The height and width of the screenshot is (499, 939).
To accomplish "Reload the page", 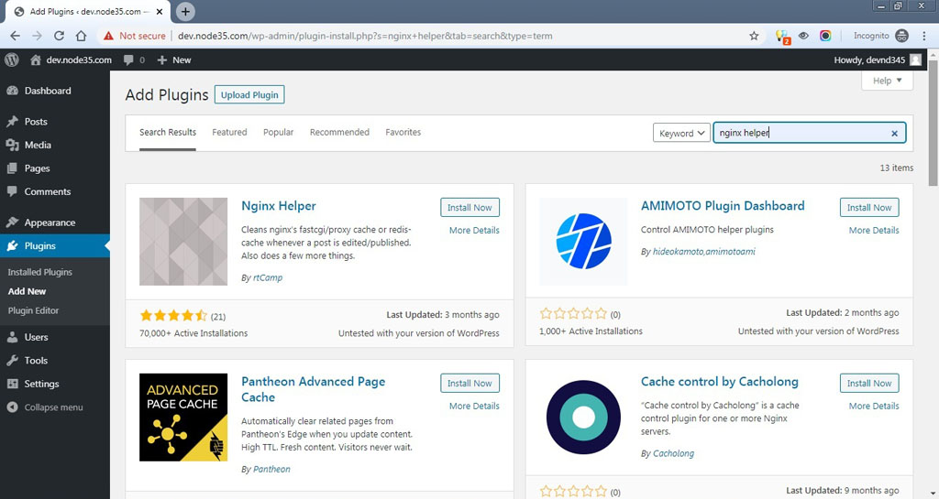I will pos(59,36).
